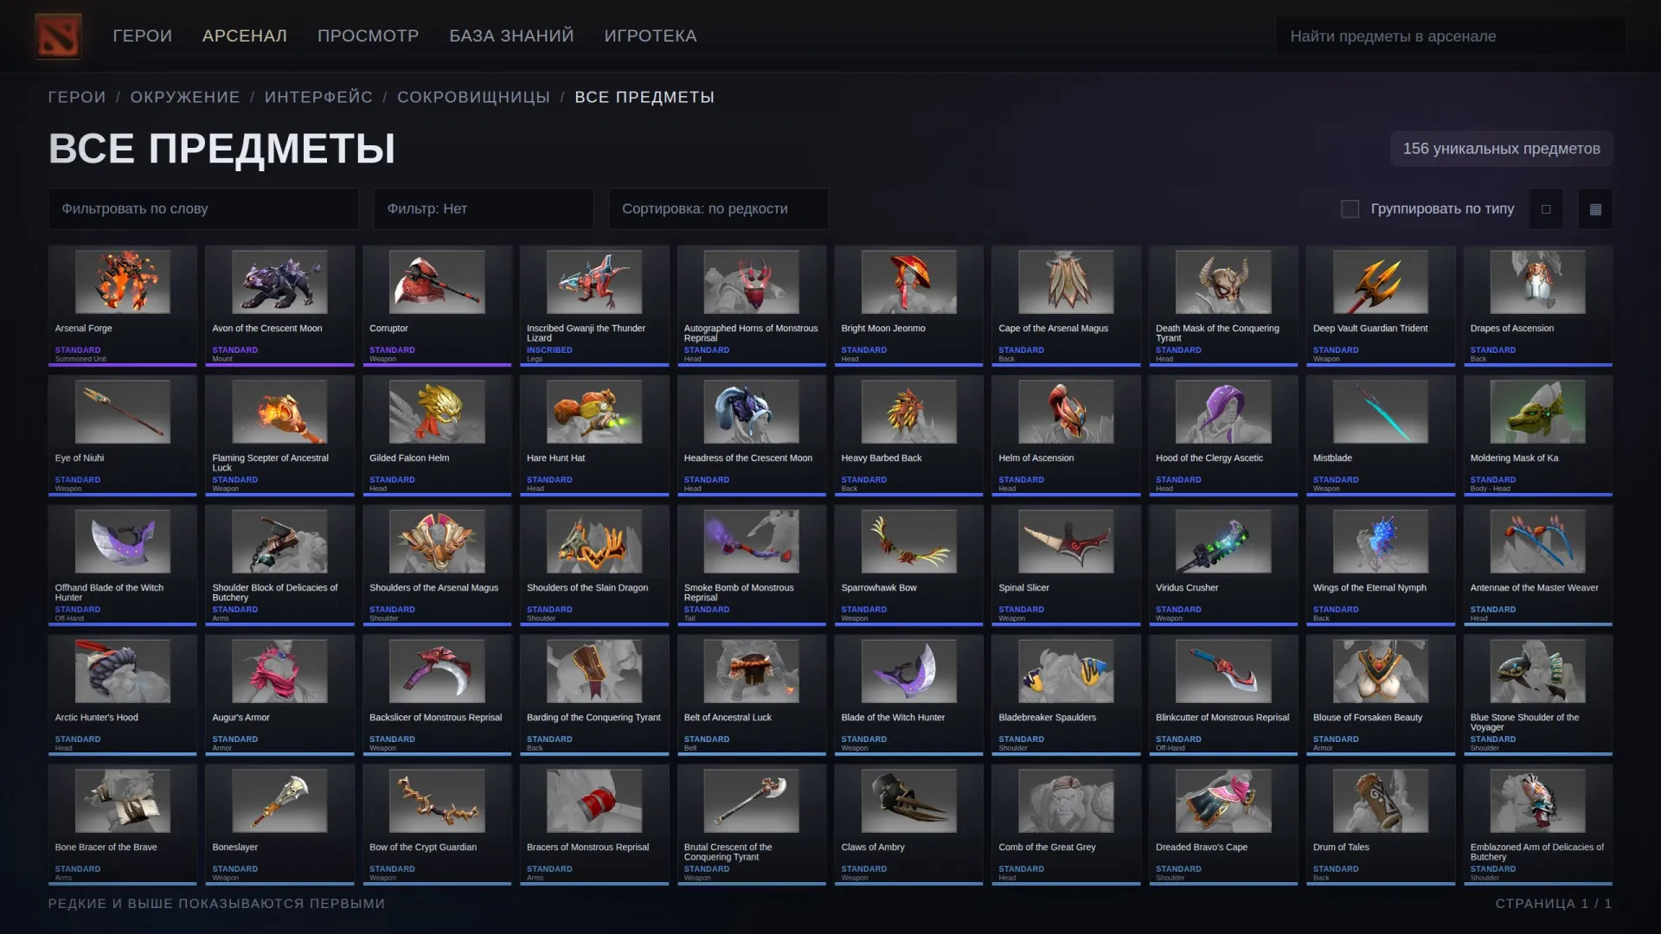
Task: Open the ГЕРОИ top menu
Action: (142, 35)
